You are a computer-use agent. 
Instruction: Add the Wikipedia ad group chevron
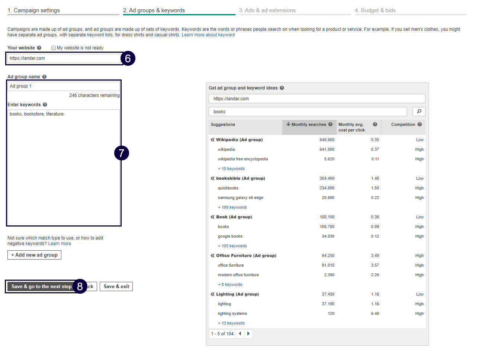point(212,140)
